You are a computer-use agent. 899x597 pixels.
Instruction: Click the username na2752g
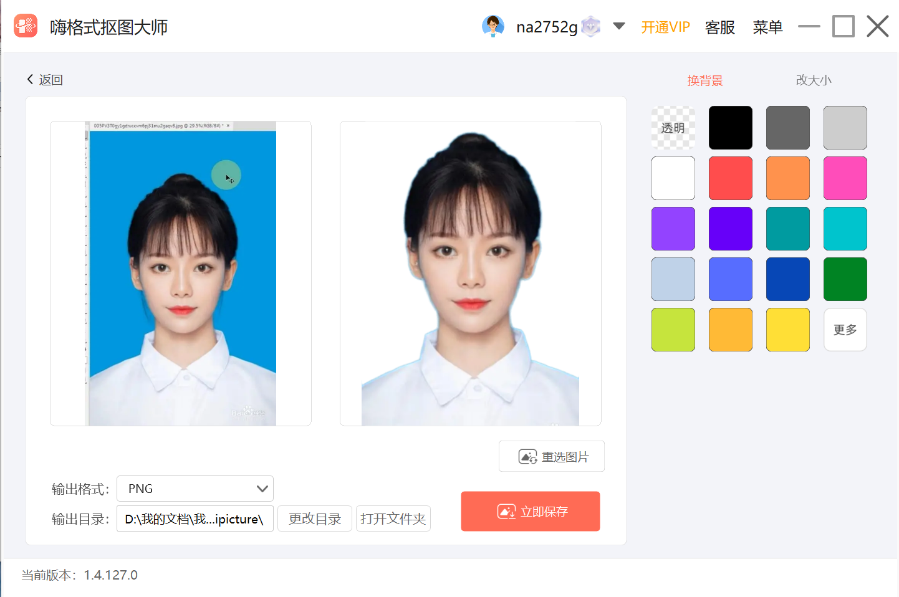[x=547, y=27]
